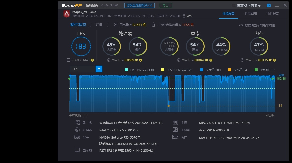Click the motherboard icon
The width and height of the screenshot is (292, 163).
(x=175, y=122)
